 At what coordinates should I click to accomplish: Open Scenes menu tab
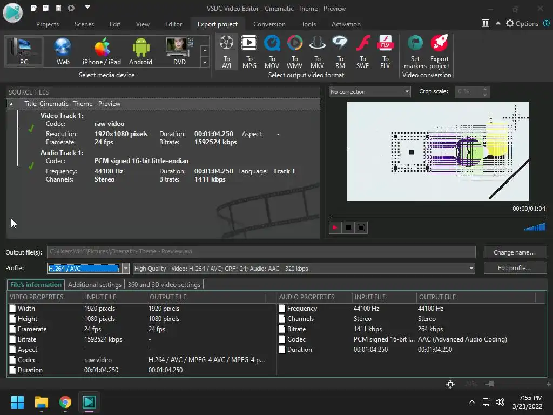click(84, 24)
